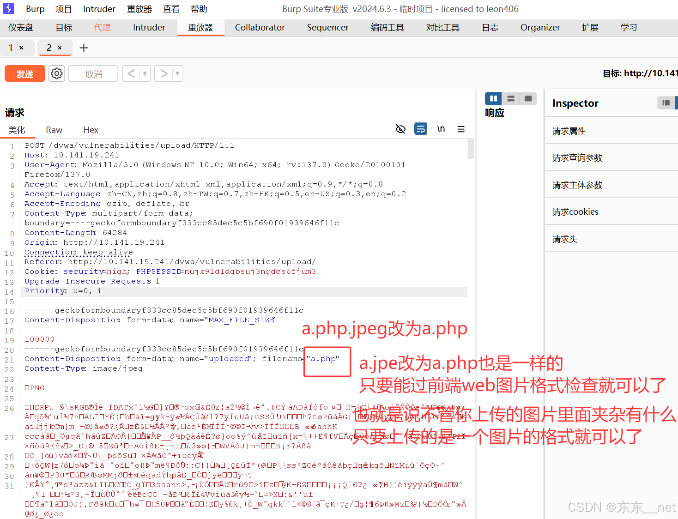Viewport: 678px width, 519px height.
Task: Click the POST request line
Action: coord(129,145)
